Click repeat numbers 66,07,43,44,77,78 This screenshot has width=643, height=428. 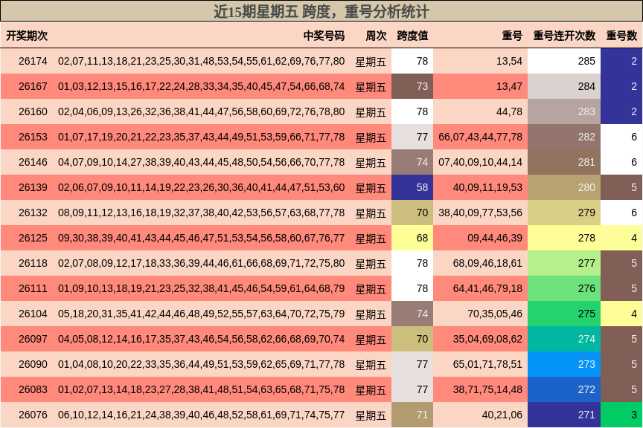(x=480, y=137)
